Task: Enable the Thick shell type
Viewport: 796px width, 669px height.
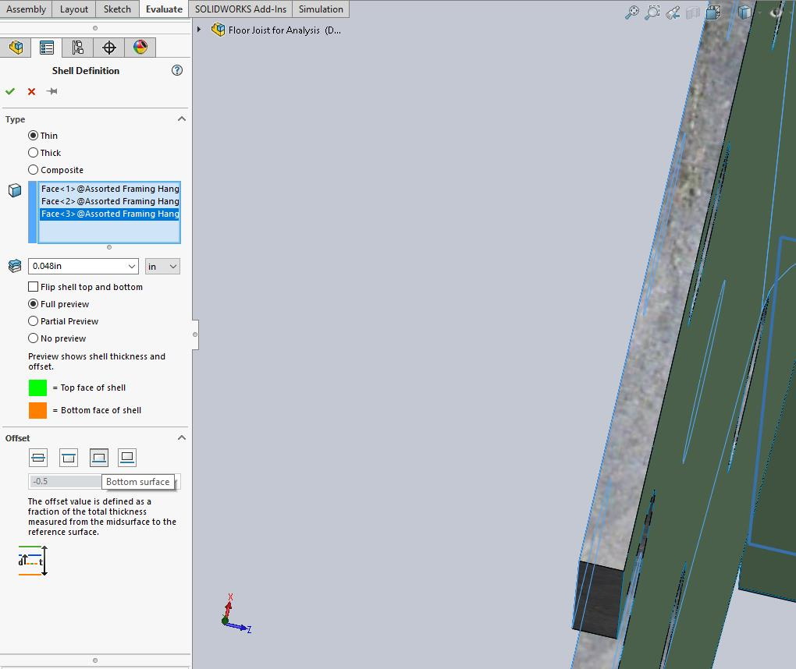Action: pos(34,152)
